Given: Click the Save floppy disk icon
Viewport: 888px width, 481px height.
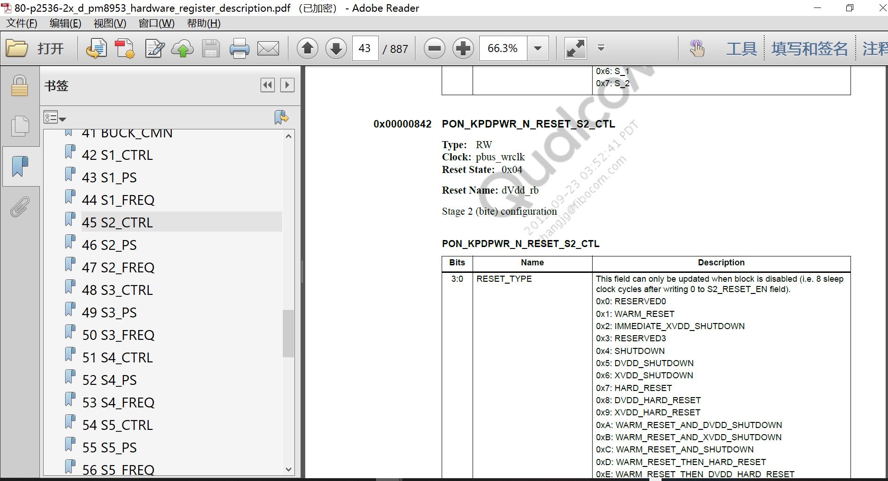Looking at the screenshot, I should point(211,48).
